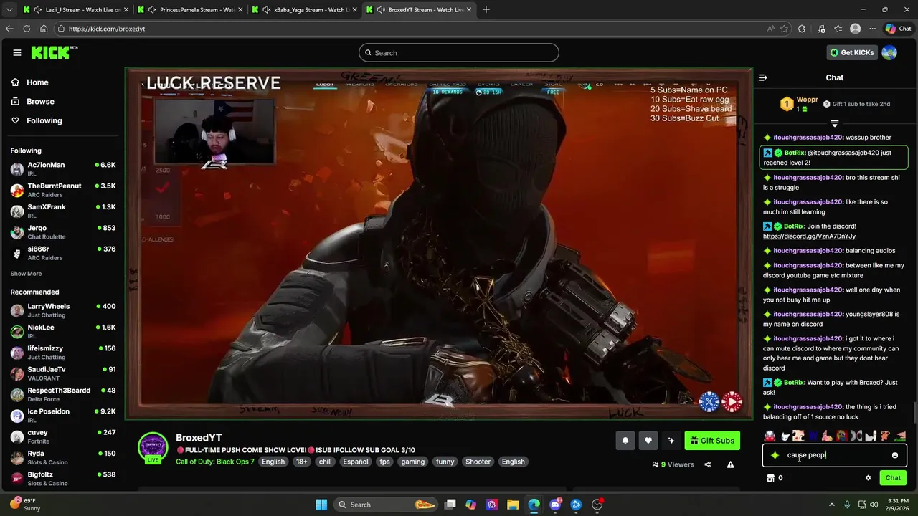Select the Español tag

356,462
